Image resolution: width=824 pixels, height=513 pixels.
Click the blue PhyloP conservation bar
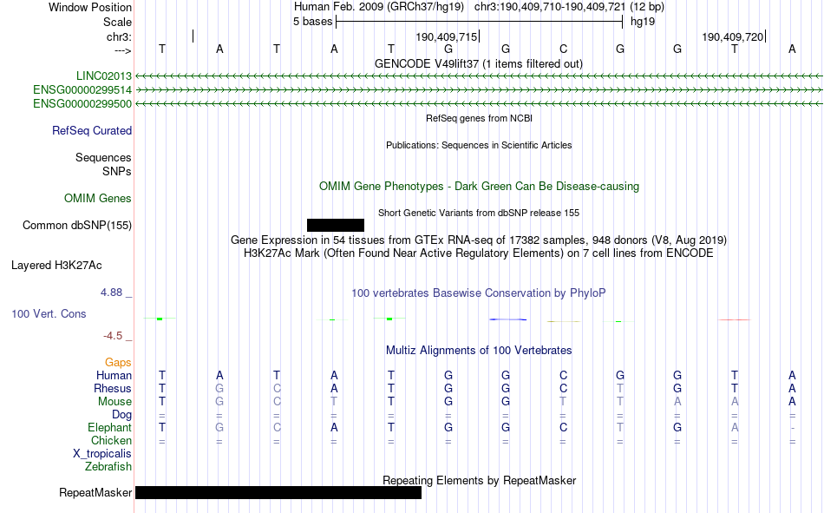pos(507,319)
